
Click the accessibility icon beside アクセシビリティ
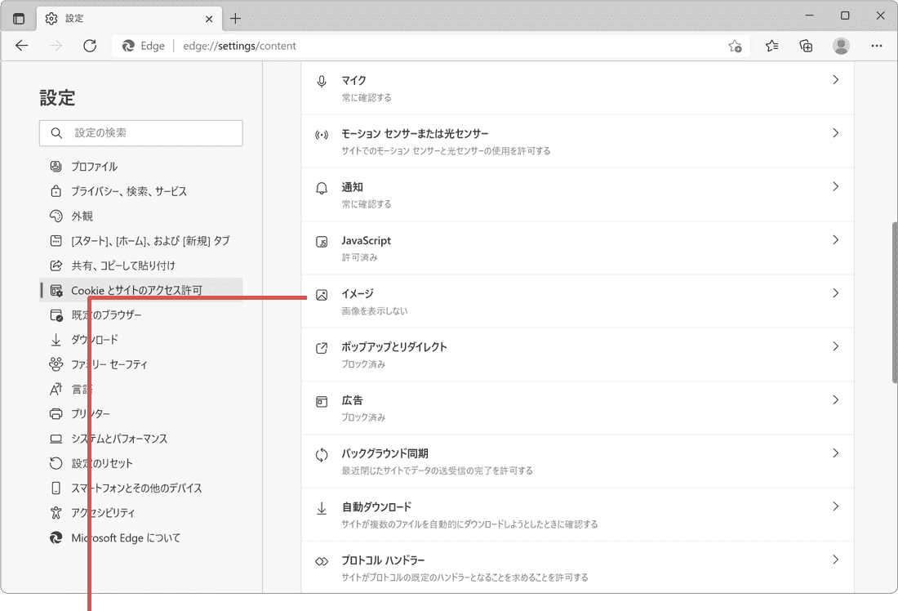click(x=56, y=512)
